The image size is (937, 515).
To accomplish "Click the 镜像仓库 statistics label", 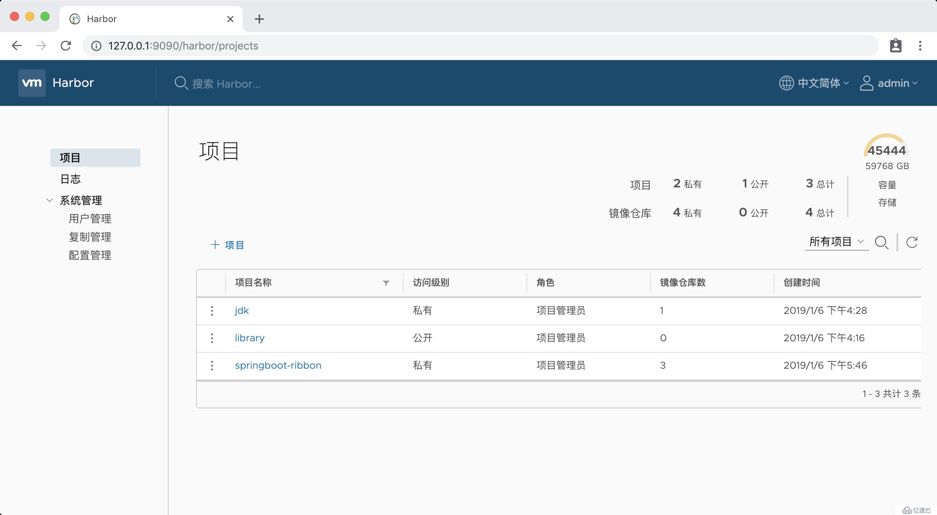I will pyautogui.click(x=630, y=213).
